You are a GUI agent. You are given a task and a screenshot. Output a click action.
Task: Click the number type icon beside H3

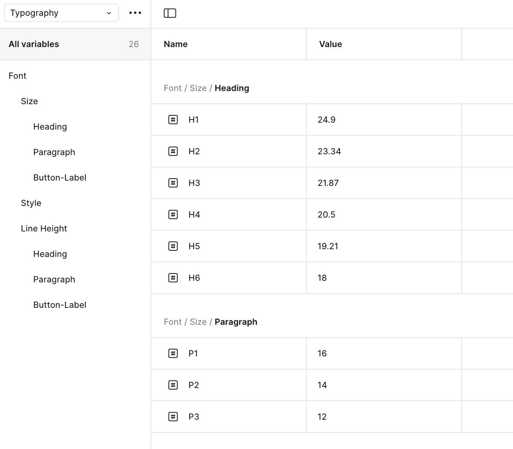(173, 183)
